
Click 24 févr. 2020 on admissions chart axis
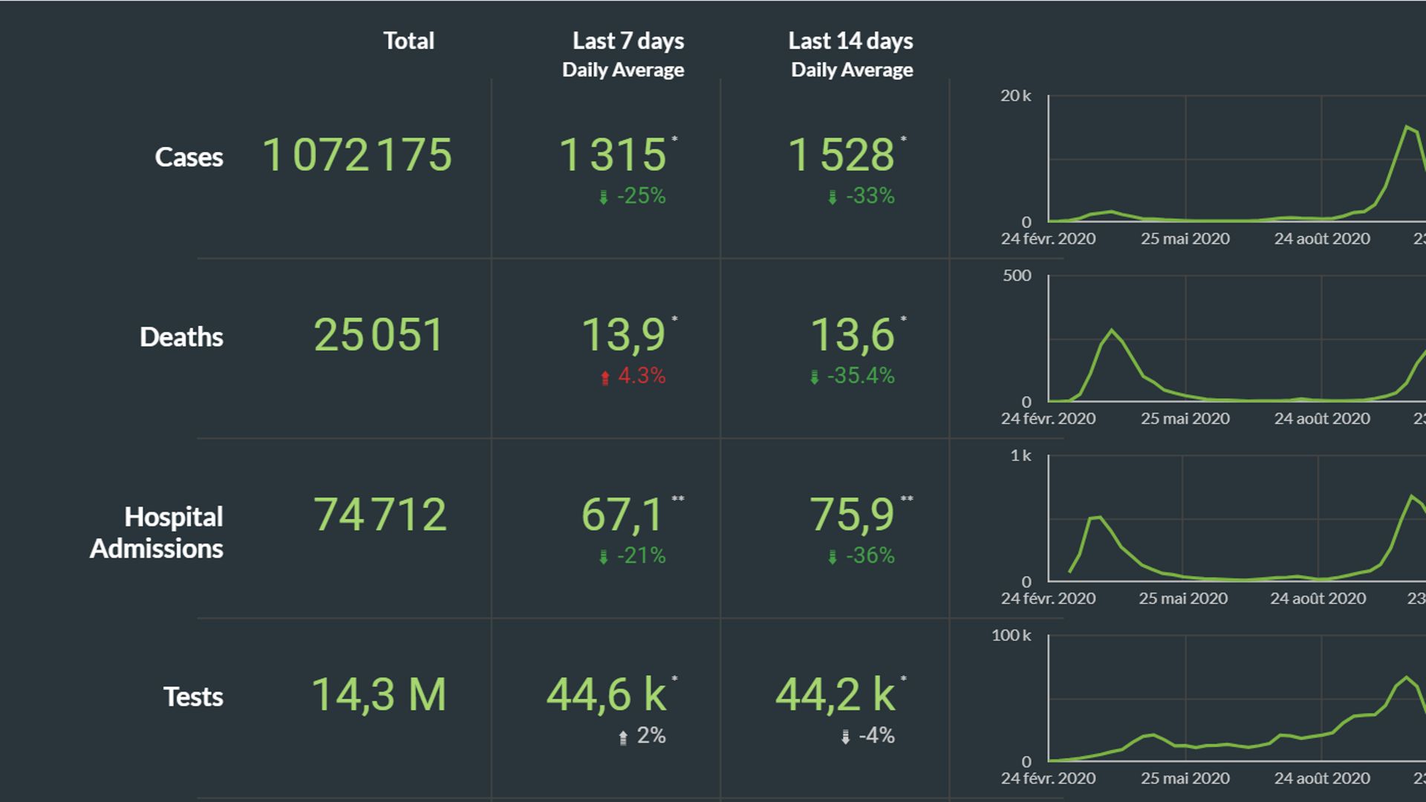pyautogui.click(x=1048, y=599)
